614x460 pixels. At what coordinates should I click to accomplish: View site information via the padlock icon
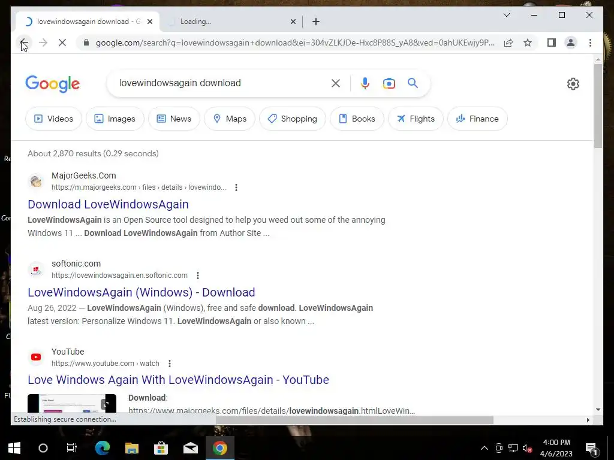86,43
